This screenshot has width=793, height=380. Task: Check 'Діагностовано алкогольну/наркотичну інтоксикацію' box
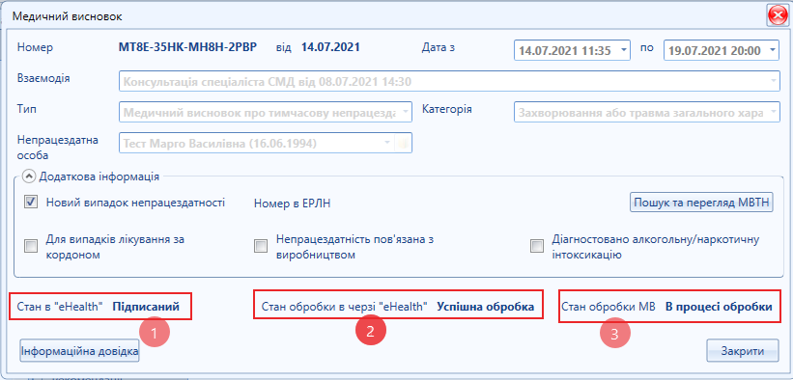click(x=536, y=246)
